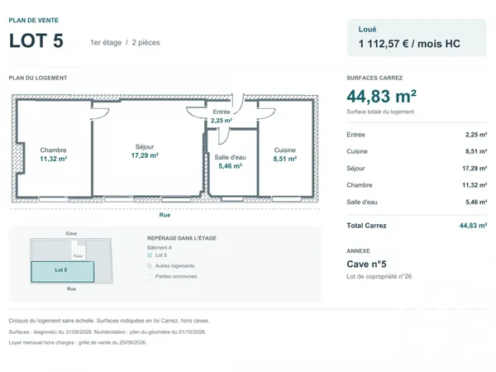Viewport: 496px width, 372px height.
Task: Click the "1er étage / 2 pièces" subtitle
Action: tap(125, 42)
